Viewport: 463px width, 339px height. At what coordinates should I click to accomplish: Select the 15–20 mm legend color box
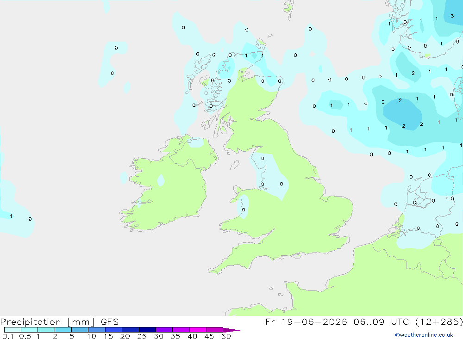114,330
